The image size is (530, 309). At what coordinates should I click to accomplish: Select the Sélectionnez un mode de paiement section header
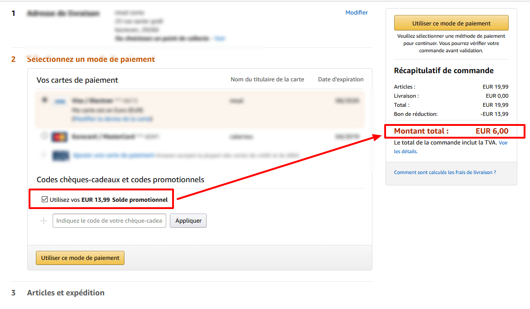[91, 59]
